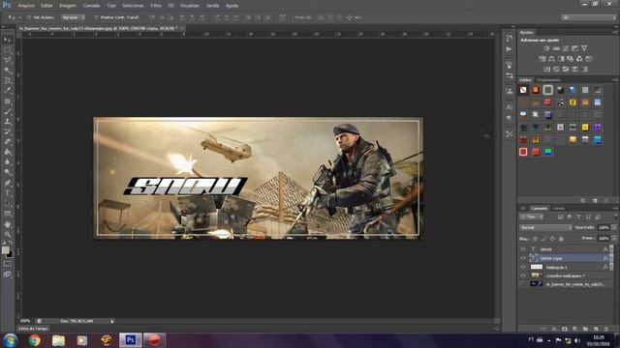Select the Zoom tool

pos(8,234)
